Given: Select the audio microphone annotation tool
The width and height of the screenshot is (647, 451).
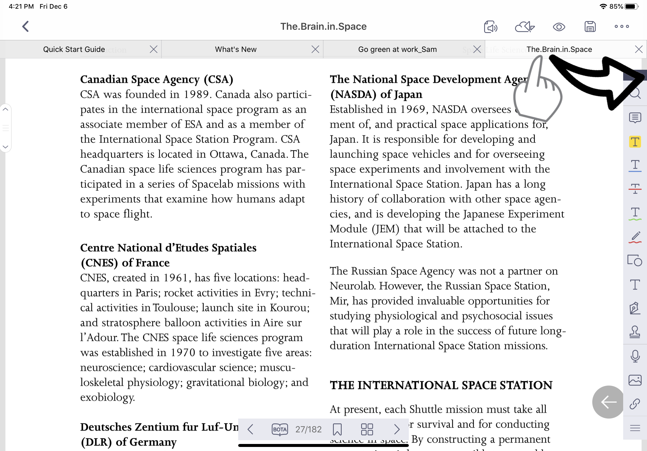Looking at the screenshot, I should click(x=635, y=356).
